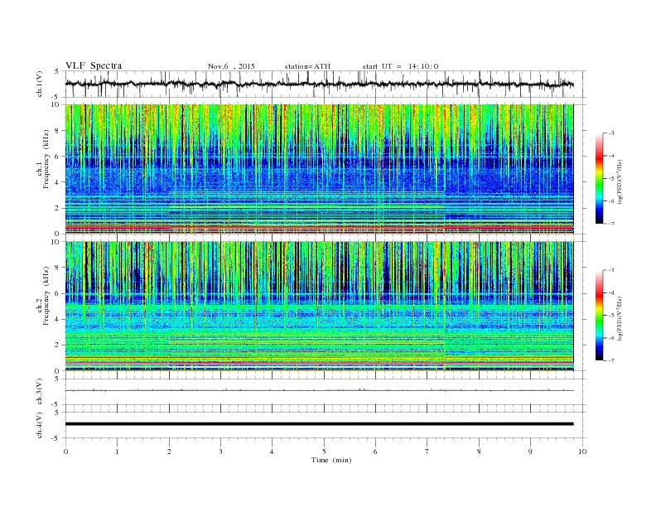Image resolution: width=656 pixels, height=507 pixels.
Task: Click the ch.2 spectrogram plot area
Action: 319,306
